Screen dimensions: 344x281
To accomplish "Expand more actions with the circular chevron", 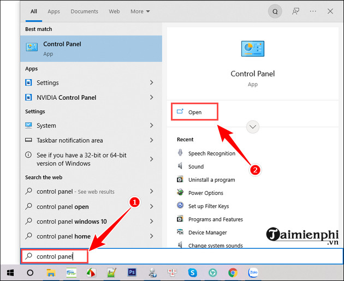I will click(x=253, y=127).
